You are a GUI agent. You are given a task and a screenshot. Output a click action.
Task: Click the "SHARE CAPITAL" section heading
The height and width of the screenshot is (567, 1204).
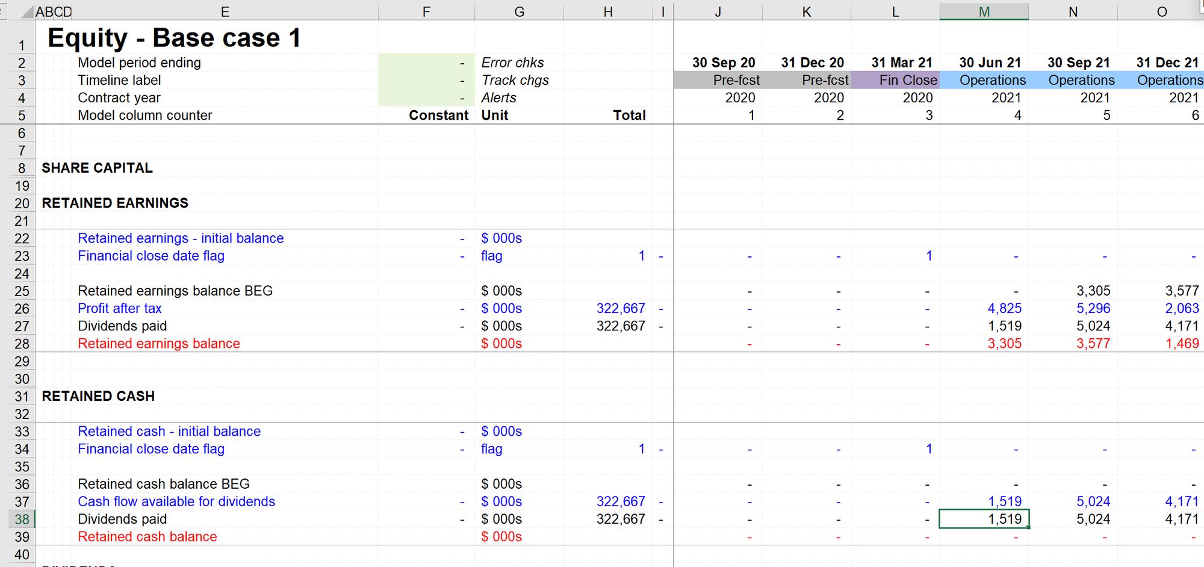pos(97,168)
